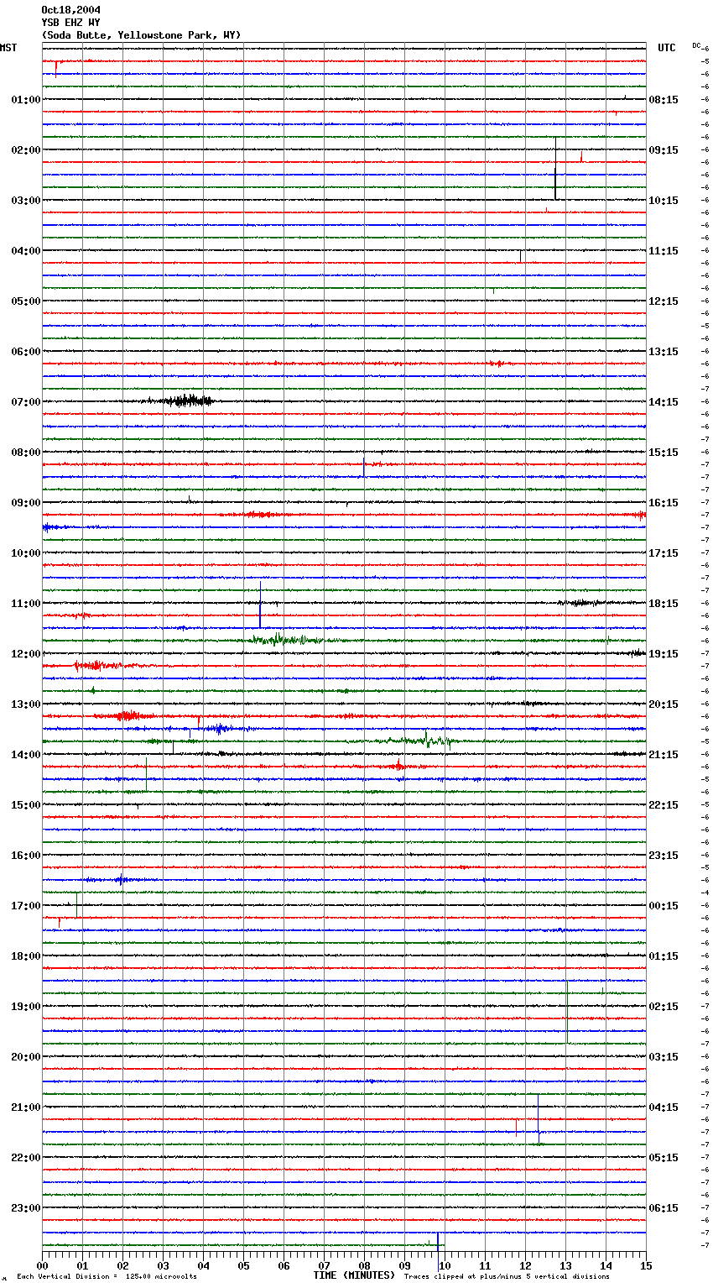Viewport: 713px width, 1288px height.
Task: Click the 05:15 UTC time label
Action: coord(664,1158)
